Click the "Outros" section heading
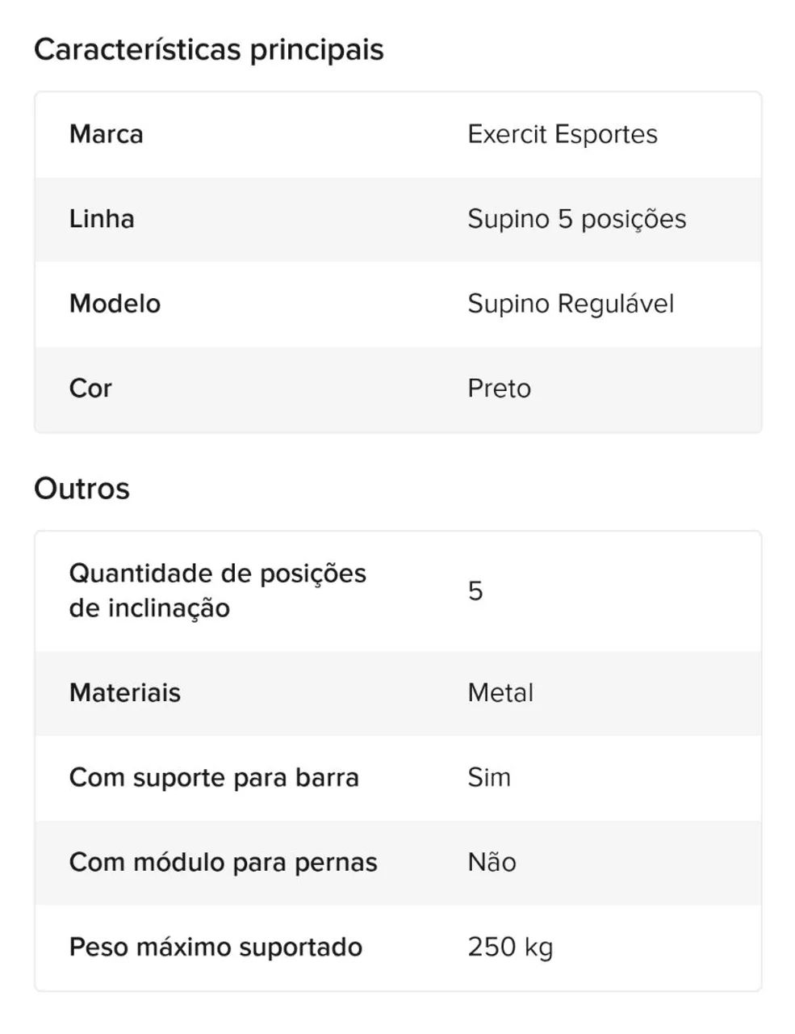The width and height of the screenshot is (795, 1034). pyautogui.click(x=82, y=489)
